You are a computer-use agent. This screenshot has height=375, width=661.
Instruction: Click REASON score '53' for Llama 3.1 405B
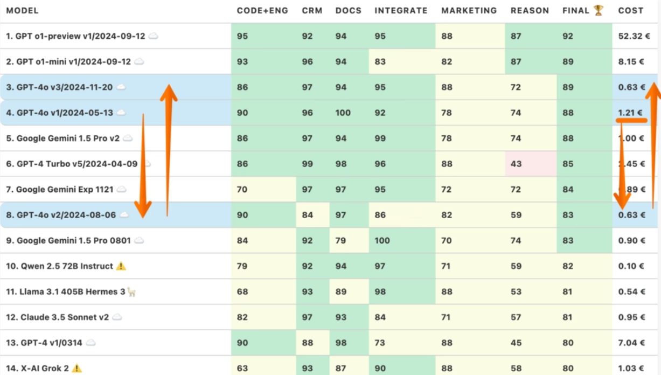pos(516,292)
